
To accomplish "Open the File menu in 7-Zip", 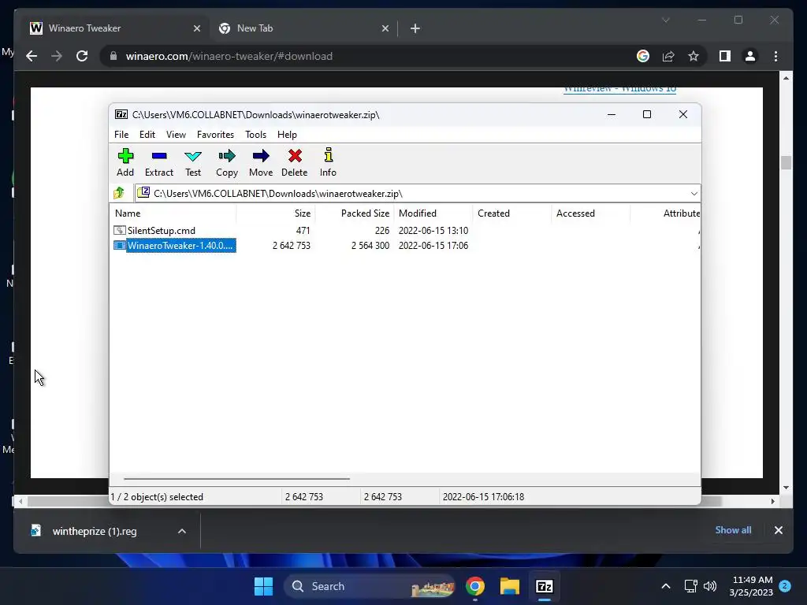I will [121, 134].
